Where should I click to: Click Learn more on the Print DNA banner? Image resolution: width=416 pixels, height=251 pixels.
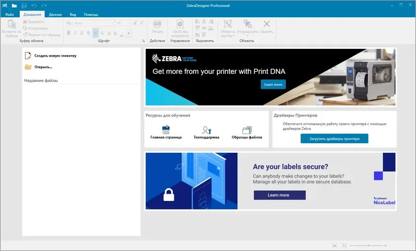coord(273,84)
